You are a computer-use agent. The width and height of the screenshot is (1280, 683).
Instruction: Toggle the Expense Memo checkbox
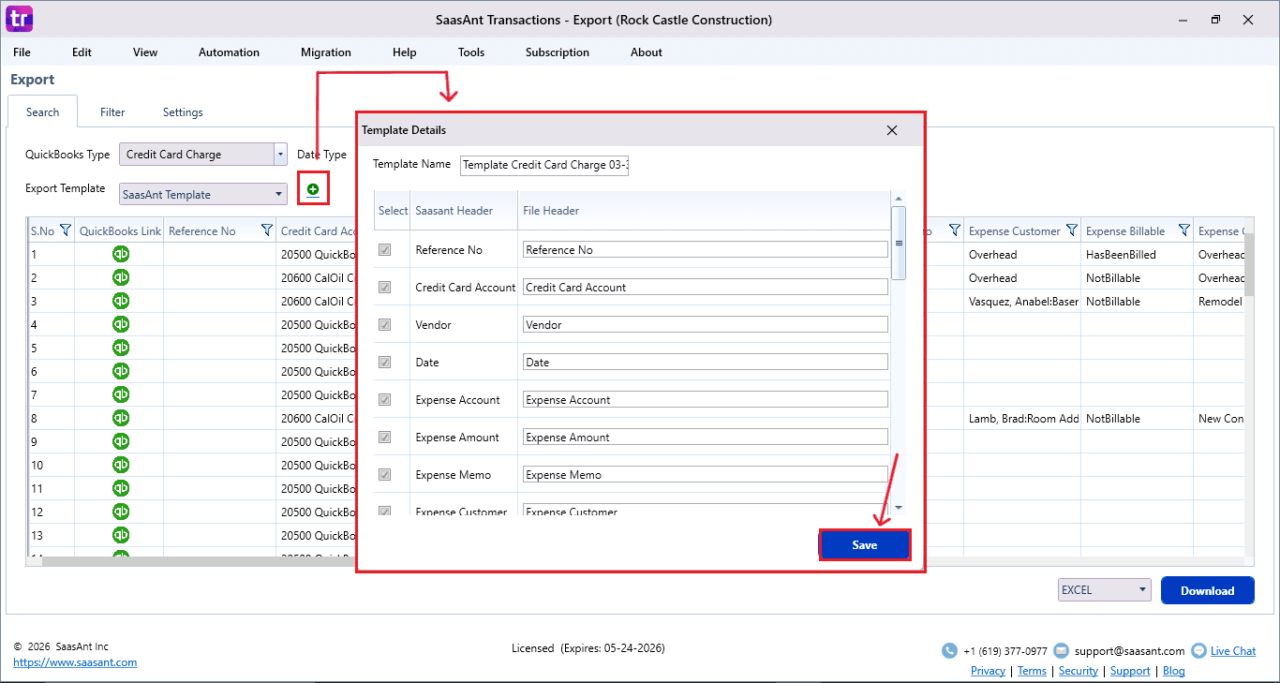(384, 475)
